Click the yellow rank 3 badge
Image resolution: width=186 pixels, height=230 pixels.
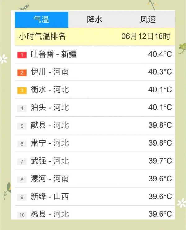(x=22, y=91)
